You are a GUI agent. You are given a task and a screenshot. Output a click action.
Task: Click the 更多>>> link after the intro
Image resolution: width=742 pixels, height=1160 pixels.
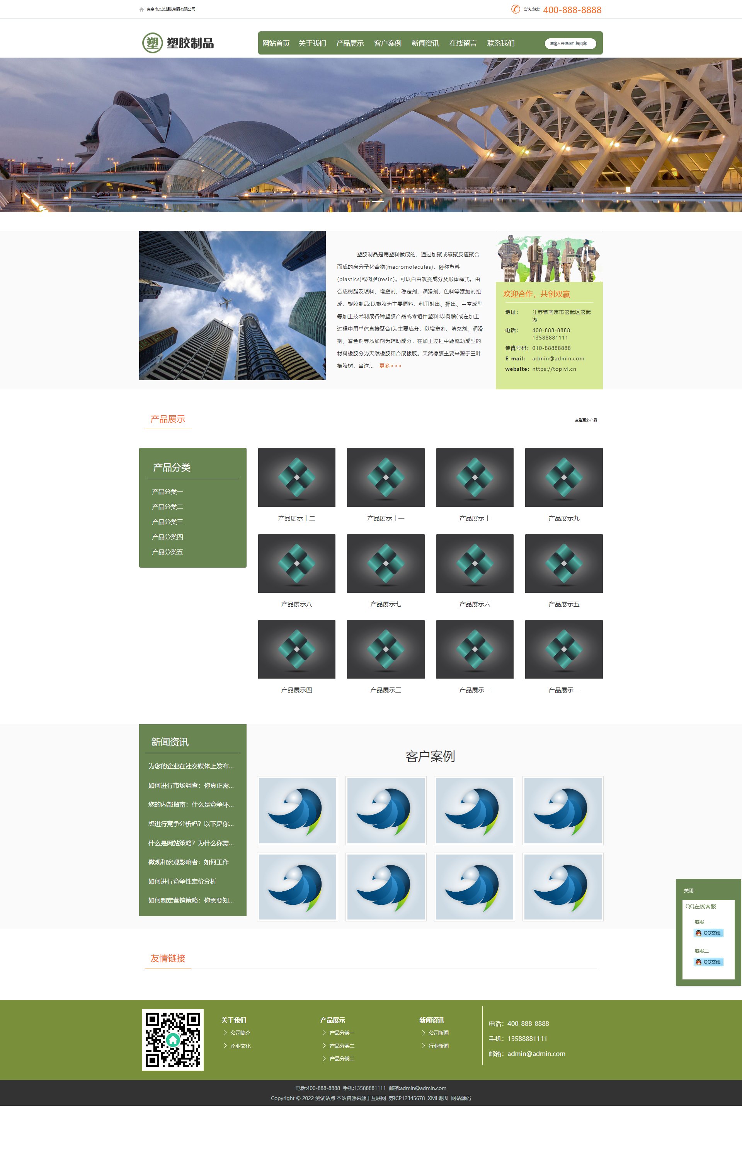click(390, 366)
